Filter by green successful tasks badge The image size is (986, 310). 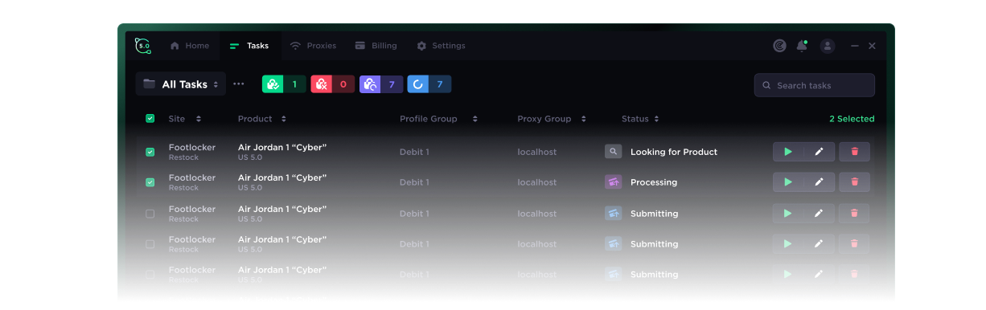tap(284, 84)
